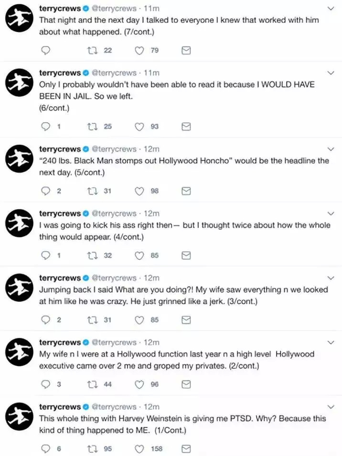Reply to the '240 lbs. Black Man' tweet
The width and height of the screenshot is (342, 456).
tap(46, 191)
